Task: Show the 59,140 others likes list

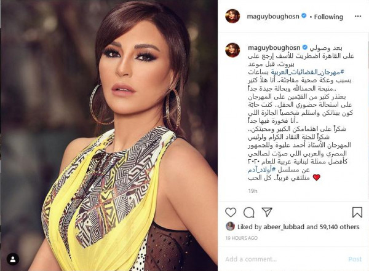Action: pos(339,227)
